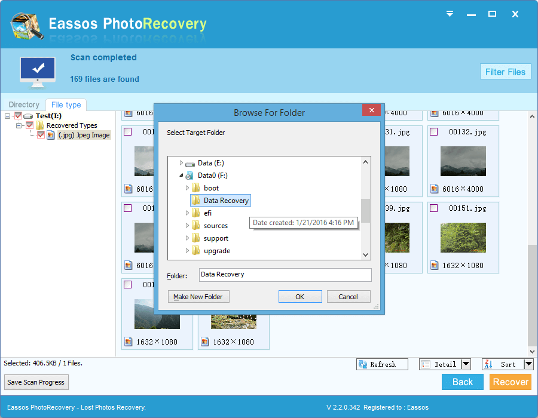Click the (.jpg) Jpeg Image file icon

click(x=50, y=135)
